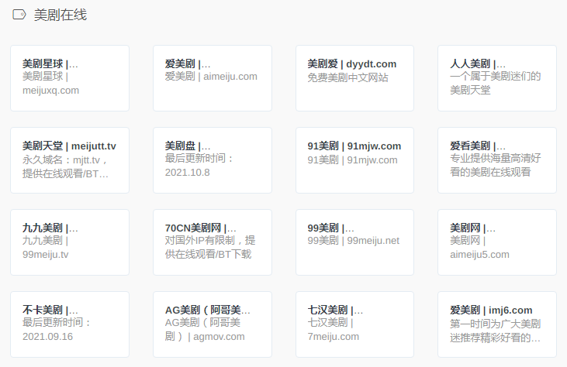
Task: Open the AG美剧 agmov.com card
Action: (x=213, y=324)
